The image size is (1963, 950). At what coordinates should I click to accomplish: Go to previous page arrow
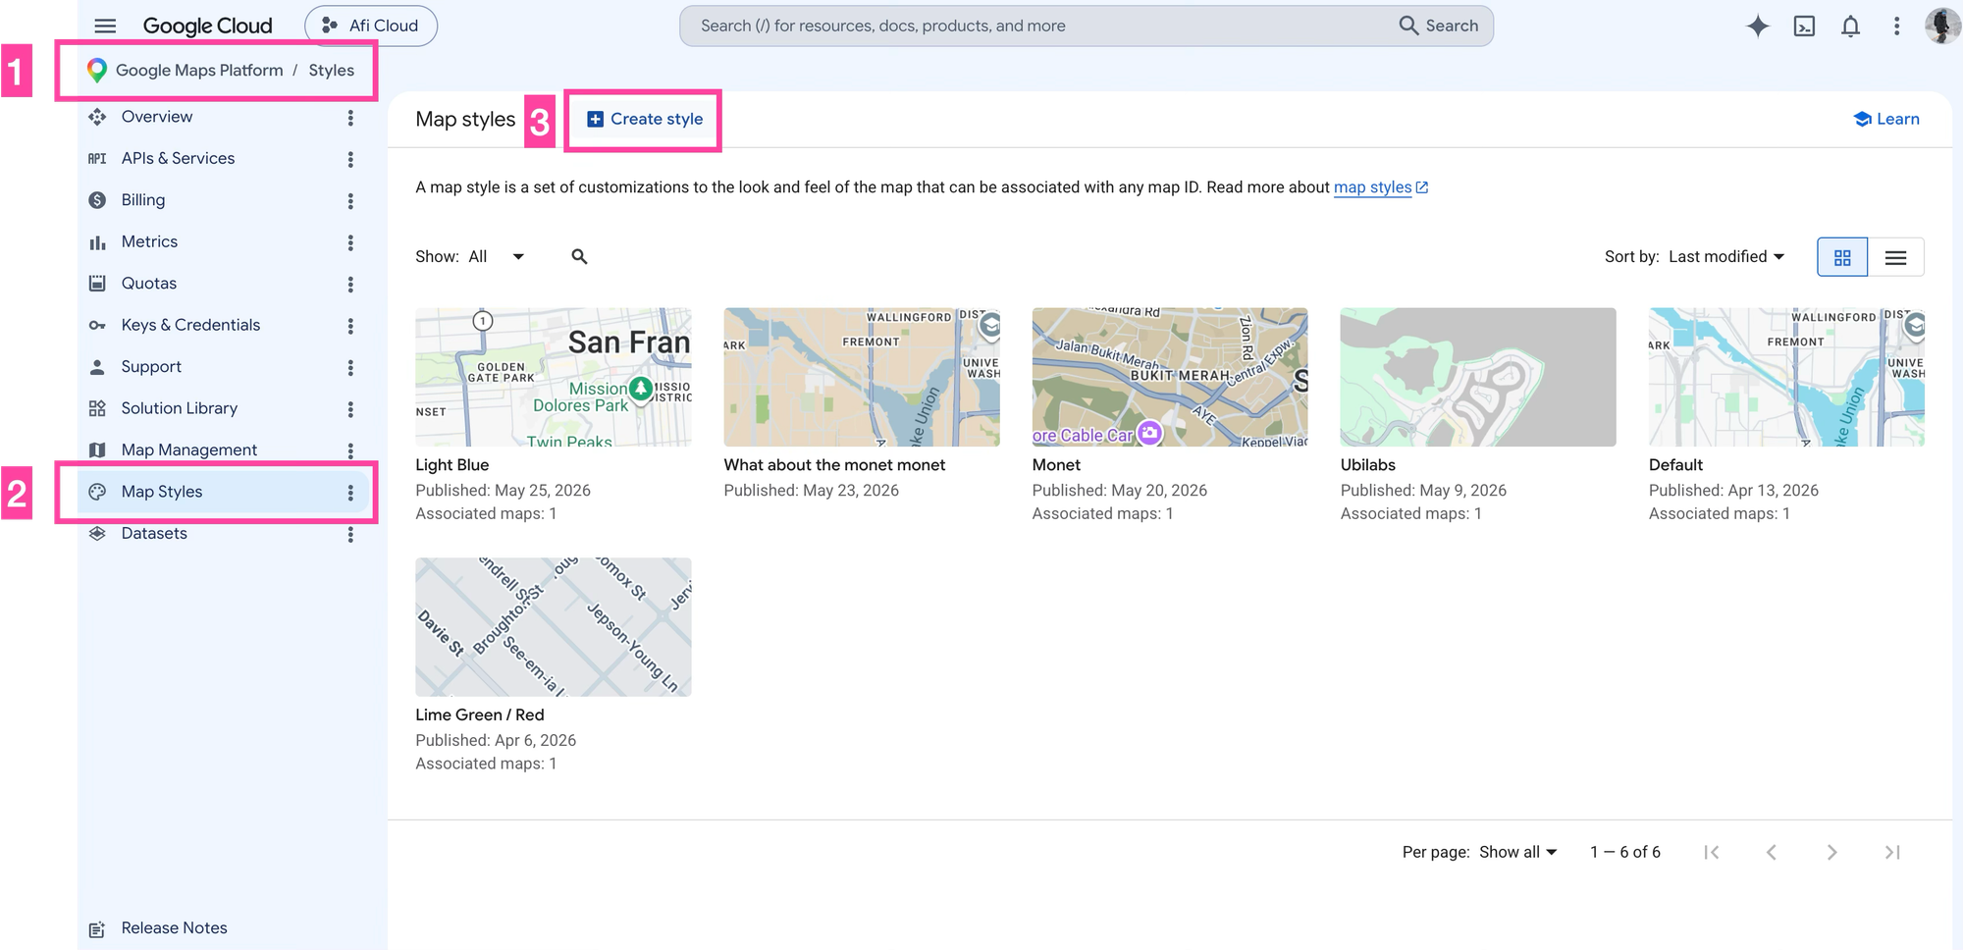pos(1772,852)
